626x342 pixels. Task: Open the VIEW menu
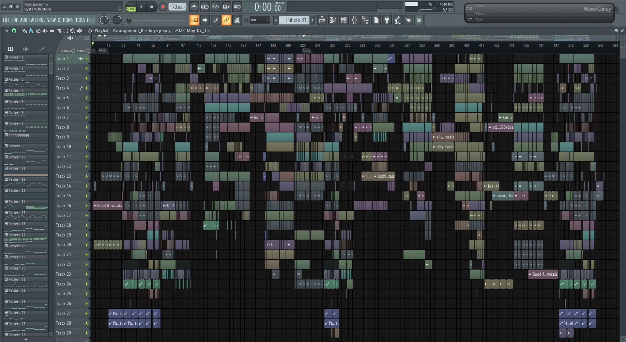pos(52,20)
